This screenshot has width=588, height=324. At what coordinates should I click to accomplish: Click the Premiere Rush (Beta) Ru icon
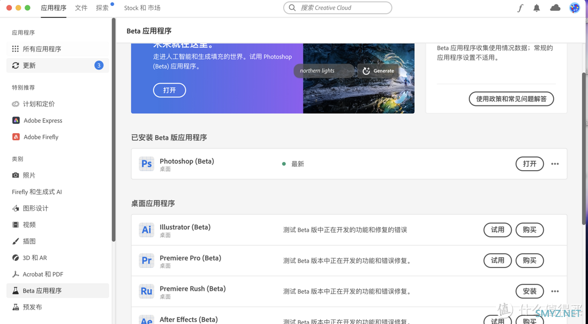point(146,291)
